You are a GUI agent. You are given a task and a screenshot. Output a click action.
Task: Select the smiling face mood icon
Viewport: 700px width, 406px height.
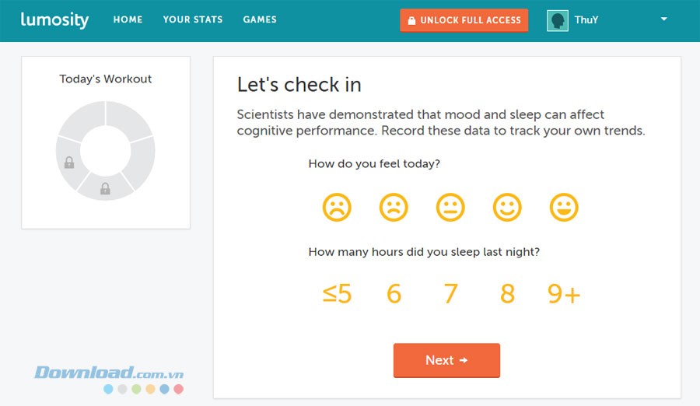click(507, 208)
